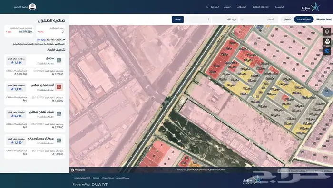Click the ابحث search button
333x188 pixels.
click(x=178, y=19)
